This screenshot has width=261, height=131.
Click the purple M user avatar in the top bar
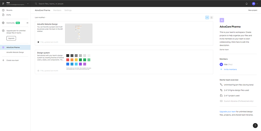[x=253, y=4]
